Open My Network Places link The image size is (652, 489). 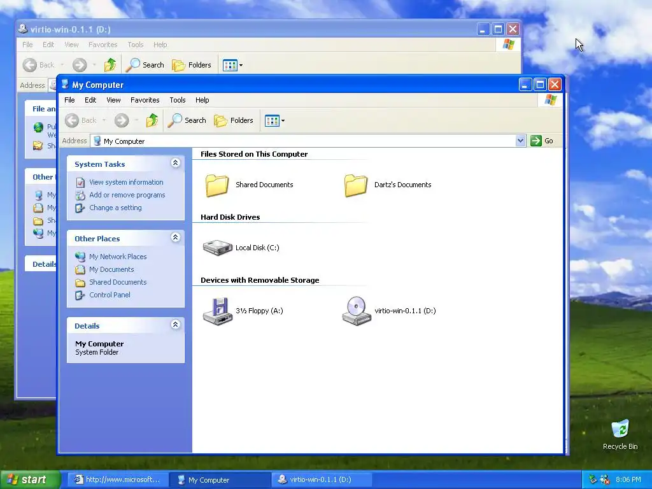point(118,257)
